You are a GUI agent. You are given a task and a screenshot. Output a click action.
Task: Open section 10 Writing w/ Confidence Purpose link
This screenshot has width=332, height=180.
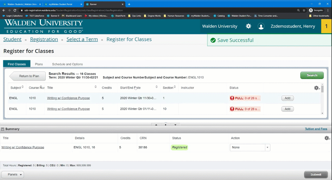point(68,109)
